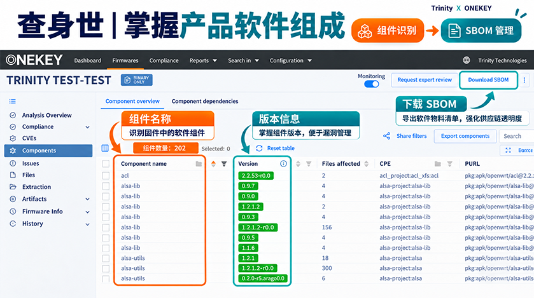Screen dimensions: 534x298
Task: Open Trinity Technologies account menu
Action: click(x=502, y=60)
